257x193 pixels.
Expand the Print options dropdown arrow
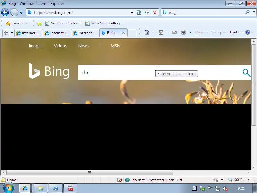point(190,32)
